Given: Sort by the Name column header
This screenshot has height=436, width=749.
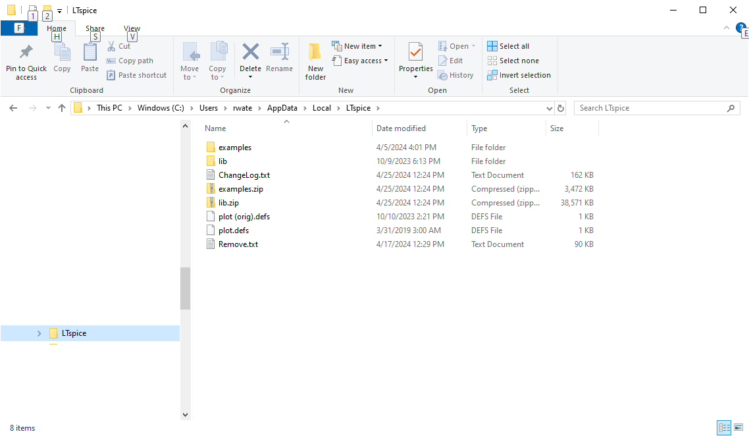Looking at the screenshot, I should pyautogui.click(x=286, y=128).
